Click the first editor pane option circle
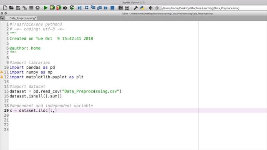This screenshot has height=150, width=267. coord(2,13)
